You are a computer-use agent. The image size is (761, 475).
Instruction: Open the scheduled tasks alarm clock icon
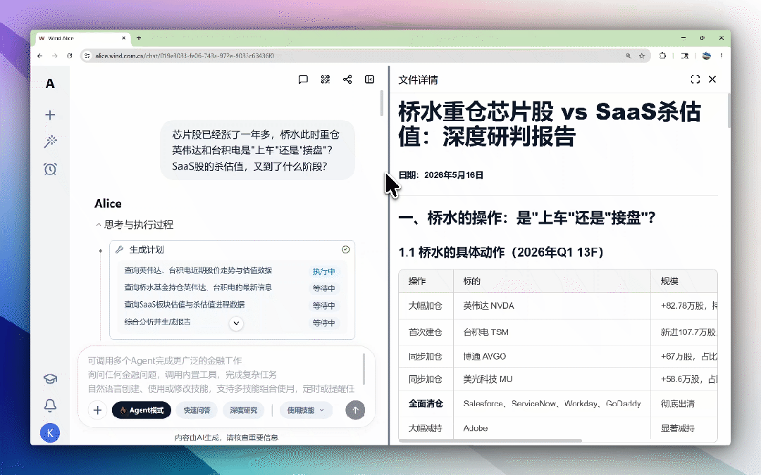[50, 169]
